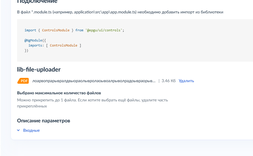Select the truncated uploaded PDF file name
253x156 pixels.
[x=94, y=81]
